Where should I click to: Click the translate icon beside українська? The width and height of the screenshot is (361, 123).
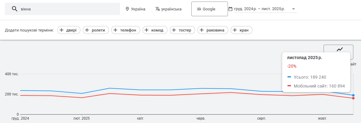158,9
